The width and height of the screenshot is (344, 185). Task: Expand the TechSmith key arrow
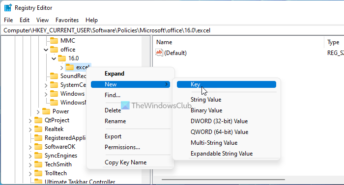pyautogui.click(x=30, y=165)
